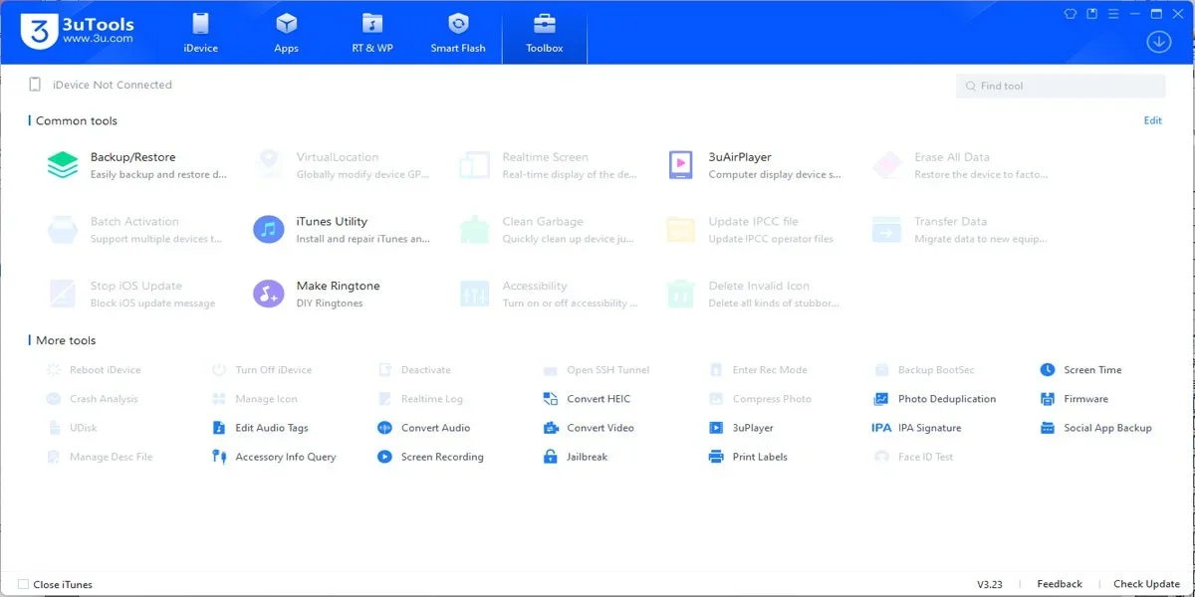Click the iDevice Not Connected status
This screenshot has height=597, width=1195.
(x=102, y=85)
